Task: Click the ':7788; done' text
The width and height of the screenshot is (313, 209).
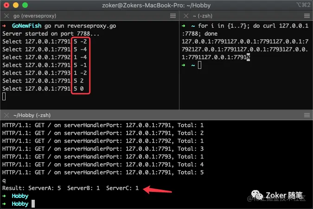Action: 199,34
